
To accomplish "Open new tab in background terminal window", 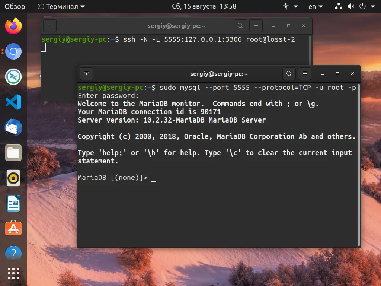I will pyautogui.click(x=50, y=26).
